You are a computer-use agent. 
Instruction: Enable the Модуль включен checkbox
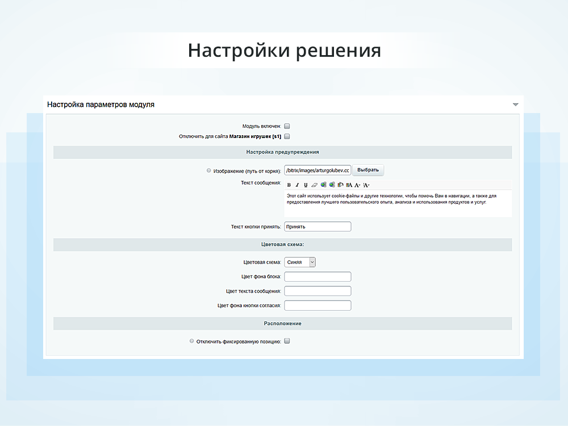[x=287, y=126]
